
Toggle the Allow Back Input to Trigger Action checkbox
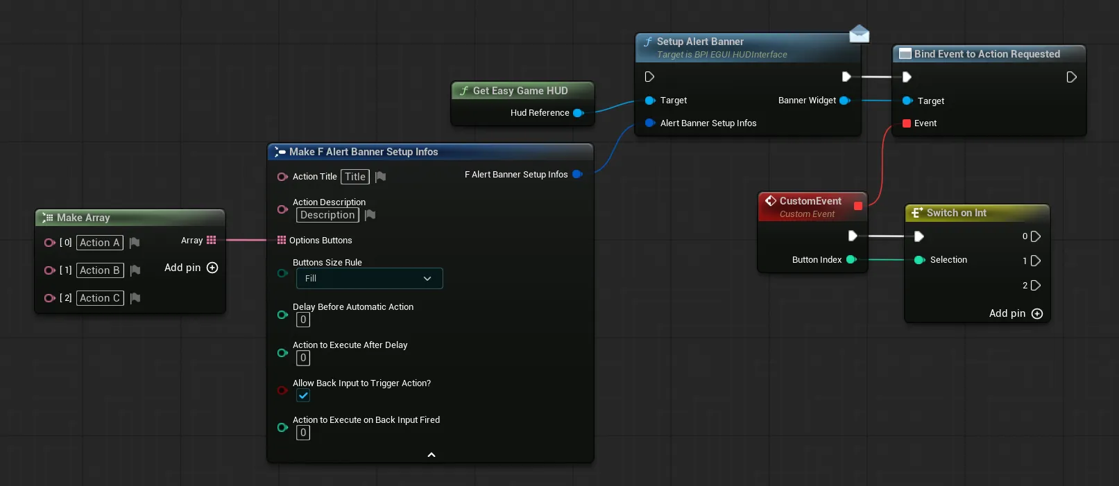303,395
